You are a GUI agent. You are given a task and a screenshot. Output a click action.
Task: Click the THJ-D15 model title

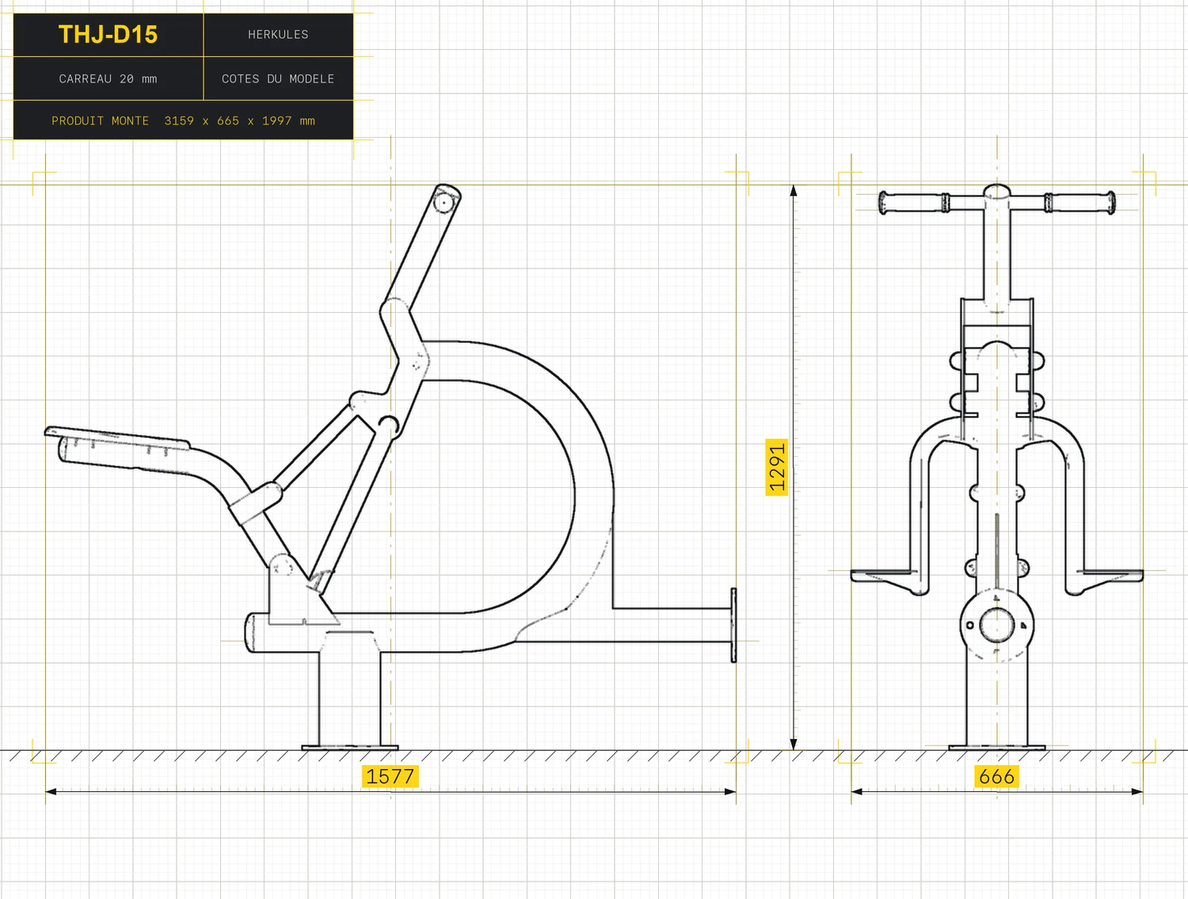[108, 35]
